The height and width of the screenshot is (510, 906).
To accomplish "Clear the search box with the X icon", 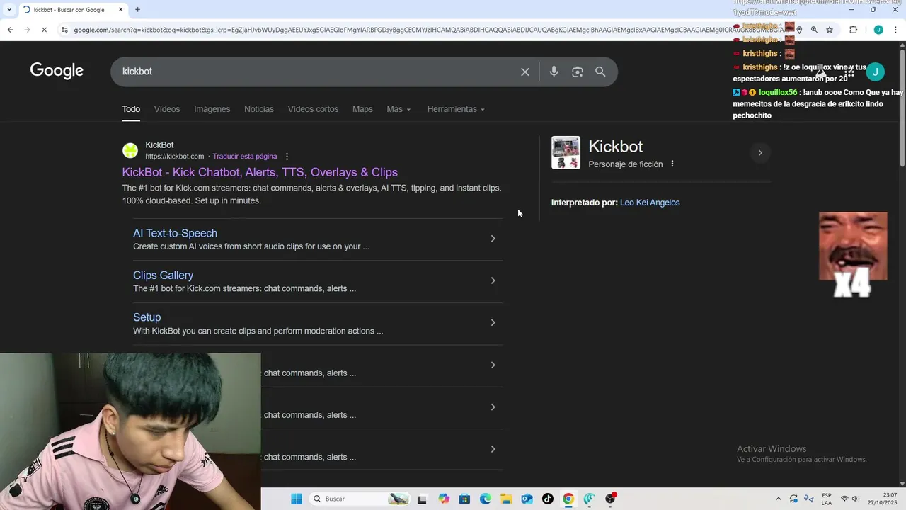I will [525, 72].
